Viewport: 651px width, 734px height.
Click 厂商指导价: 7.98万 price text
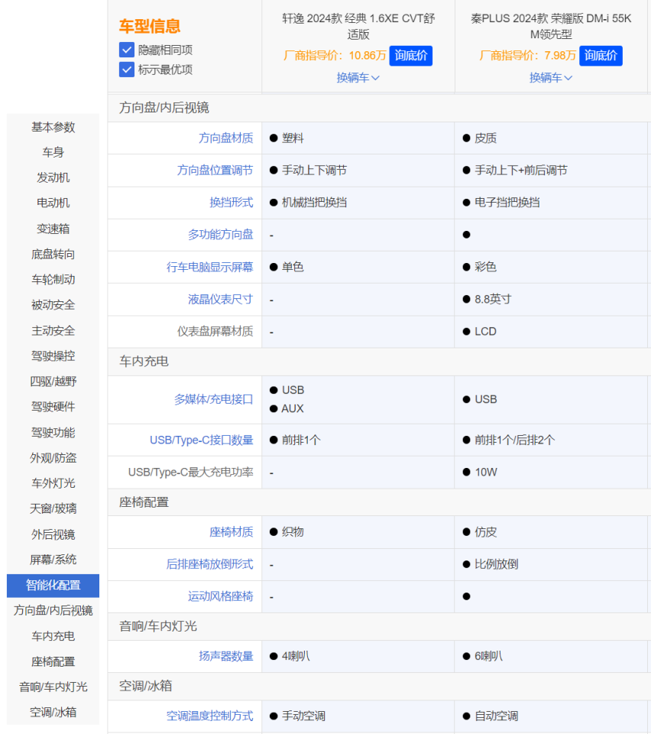coord(527,56)
